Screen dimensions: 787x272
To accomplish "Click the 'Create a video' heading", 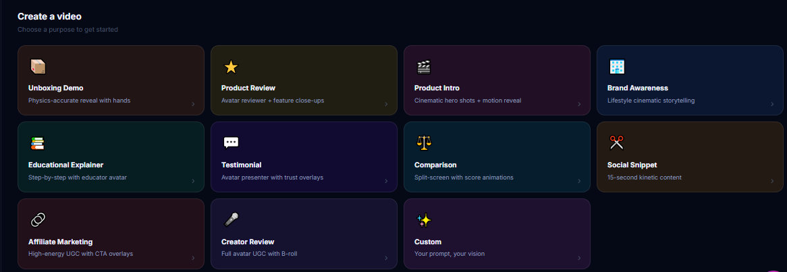I will (x=50, y=17).
